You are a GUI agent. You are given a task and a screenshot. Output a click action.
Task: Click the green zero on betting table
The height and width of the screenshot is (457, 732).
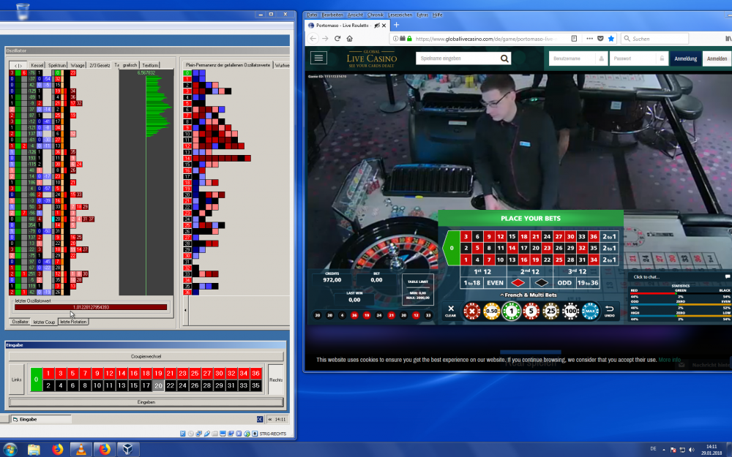pos(451,248)
